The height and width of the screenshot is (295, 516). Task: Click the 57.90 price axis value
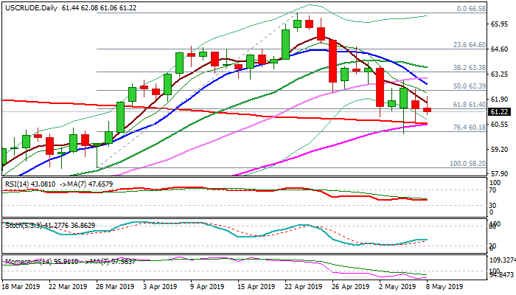[501, 174]
